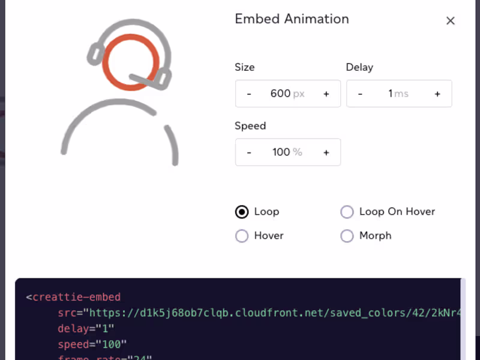Decrease the Size value with minus
The image size is (480, 360).
pyautogui.click(x=249, y=94)
